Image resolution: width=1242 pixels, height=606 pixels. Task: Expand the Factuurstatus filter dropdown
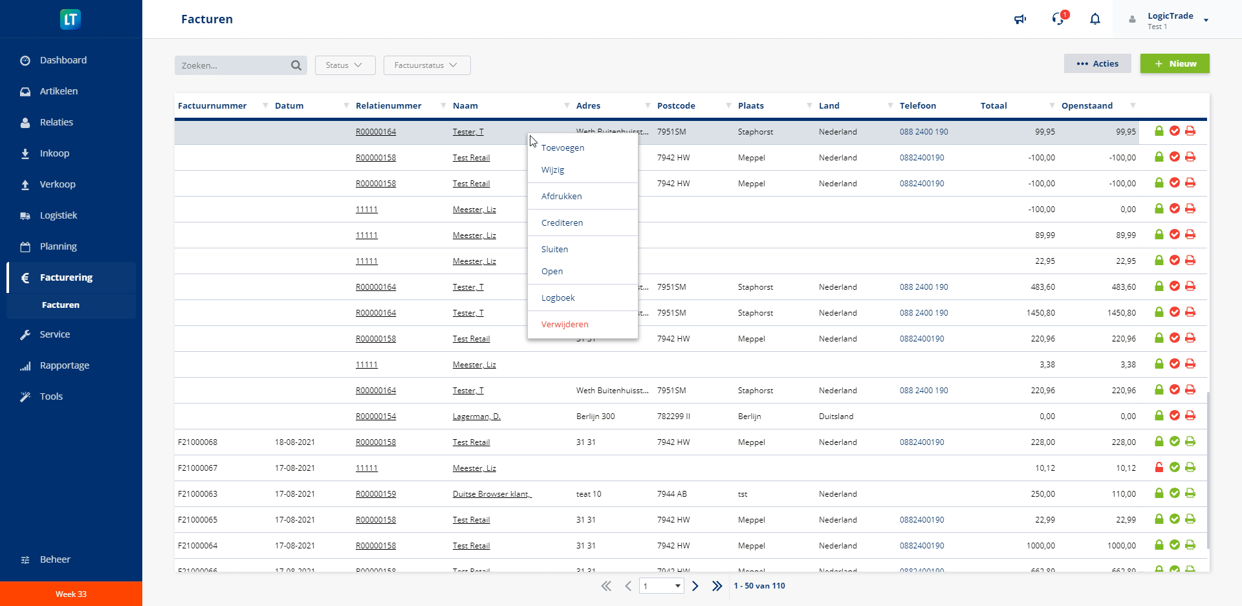tap(426, 65)
